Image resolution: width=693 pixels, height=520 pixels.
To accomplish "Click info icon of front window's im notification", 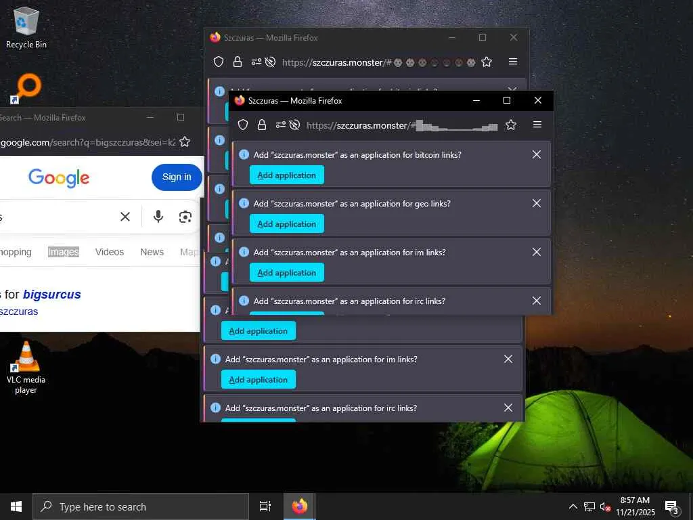I will pyautogui.click(x=244, y=252).
